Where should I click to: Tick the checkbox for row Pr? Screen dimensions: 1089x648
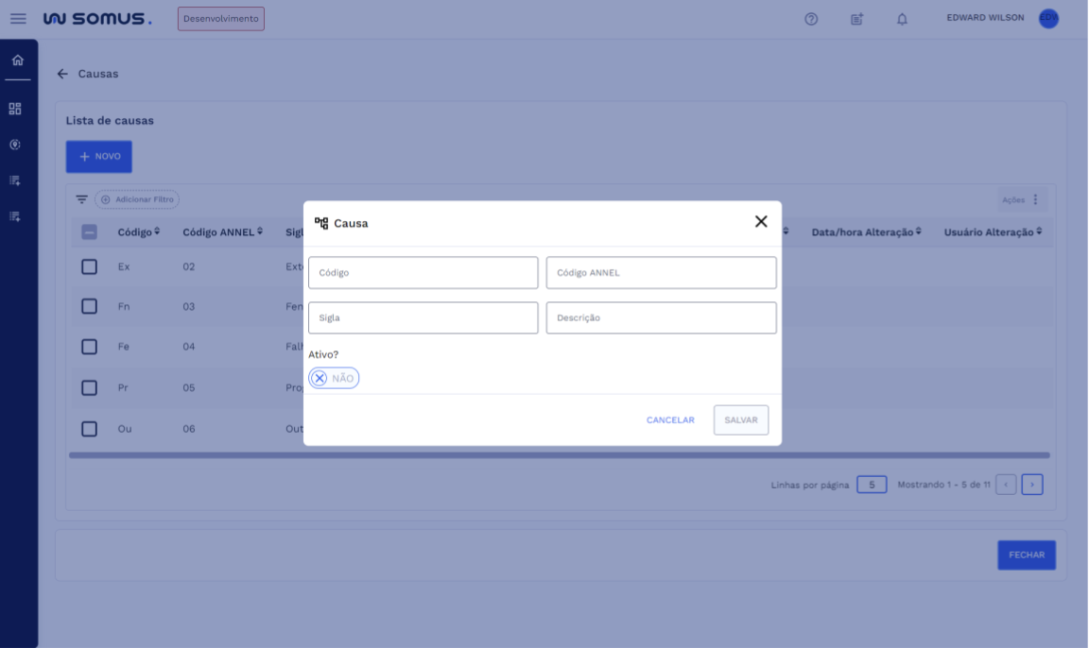click(89, 387)
